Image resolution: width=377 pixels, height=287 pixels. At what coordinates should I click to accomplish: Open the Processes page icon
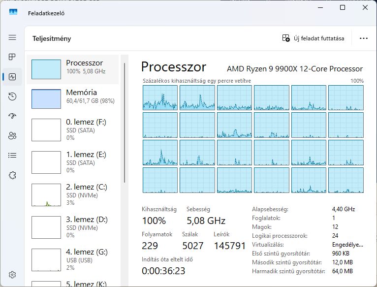pos(12,57)
